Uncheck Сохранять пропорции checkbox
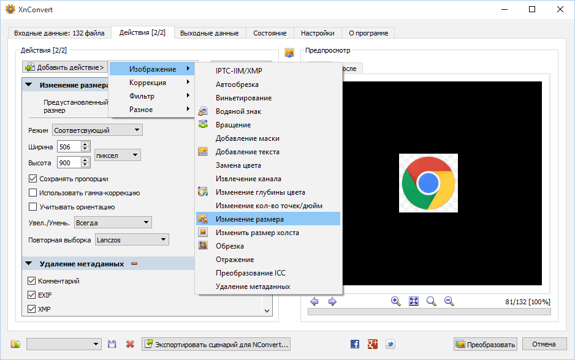 point(33,179)
